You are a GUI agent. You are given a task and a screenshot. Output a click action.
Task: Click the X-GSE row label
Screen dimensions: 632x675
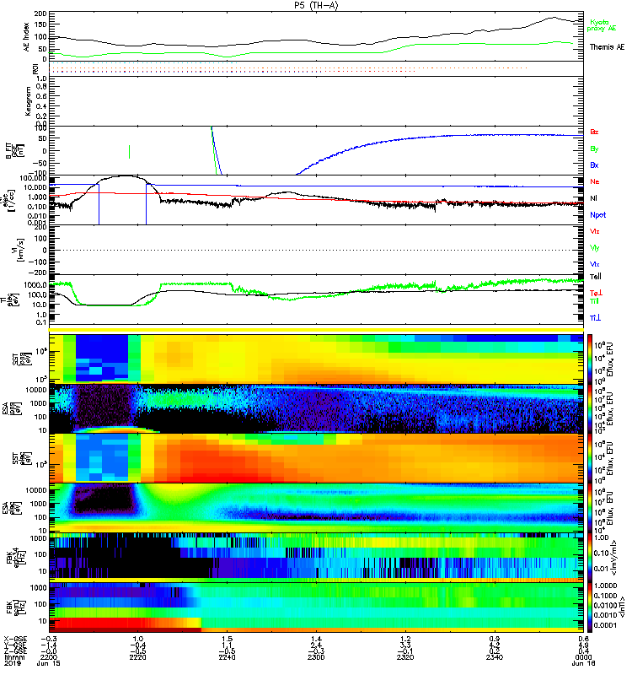14,640
